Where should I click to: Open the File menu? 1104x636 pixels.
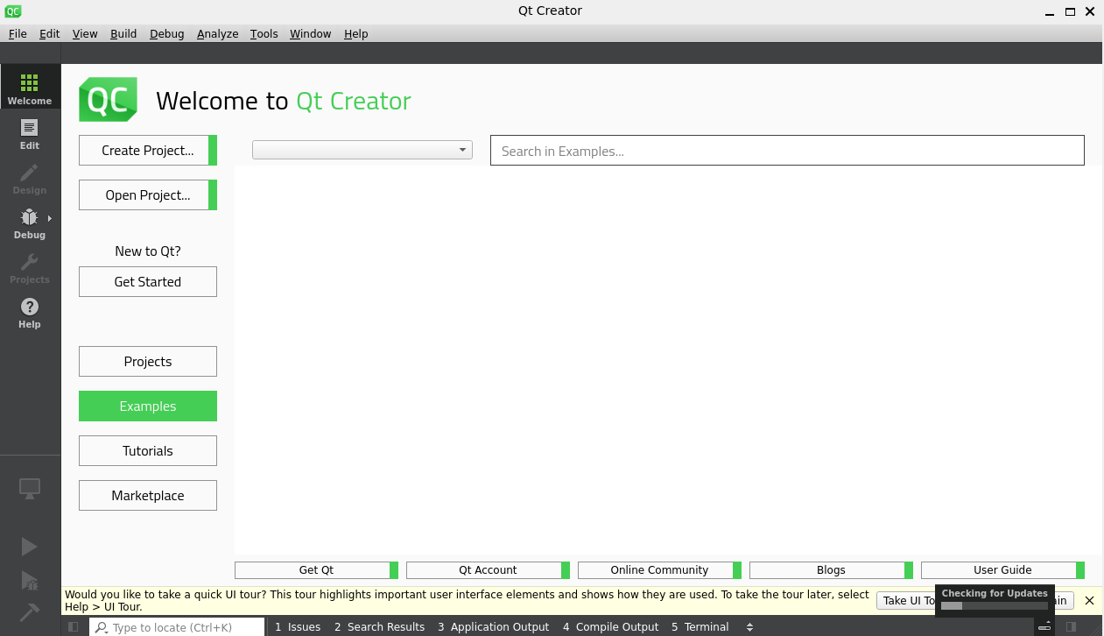tap(18, 33)
